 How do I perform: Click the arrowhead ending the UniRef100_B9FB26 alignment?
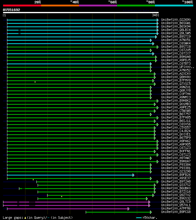coord(134,175)
